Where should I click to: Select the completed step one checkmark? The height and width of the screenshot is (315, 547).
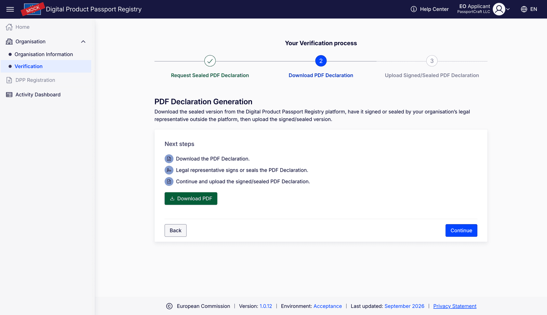coord(210,61)
